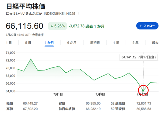This screenshot has width=162, height=118.
Task: Switch to the 5年 range tab
Action: (135, 43)
